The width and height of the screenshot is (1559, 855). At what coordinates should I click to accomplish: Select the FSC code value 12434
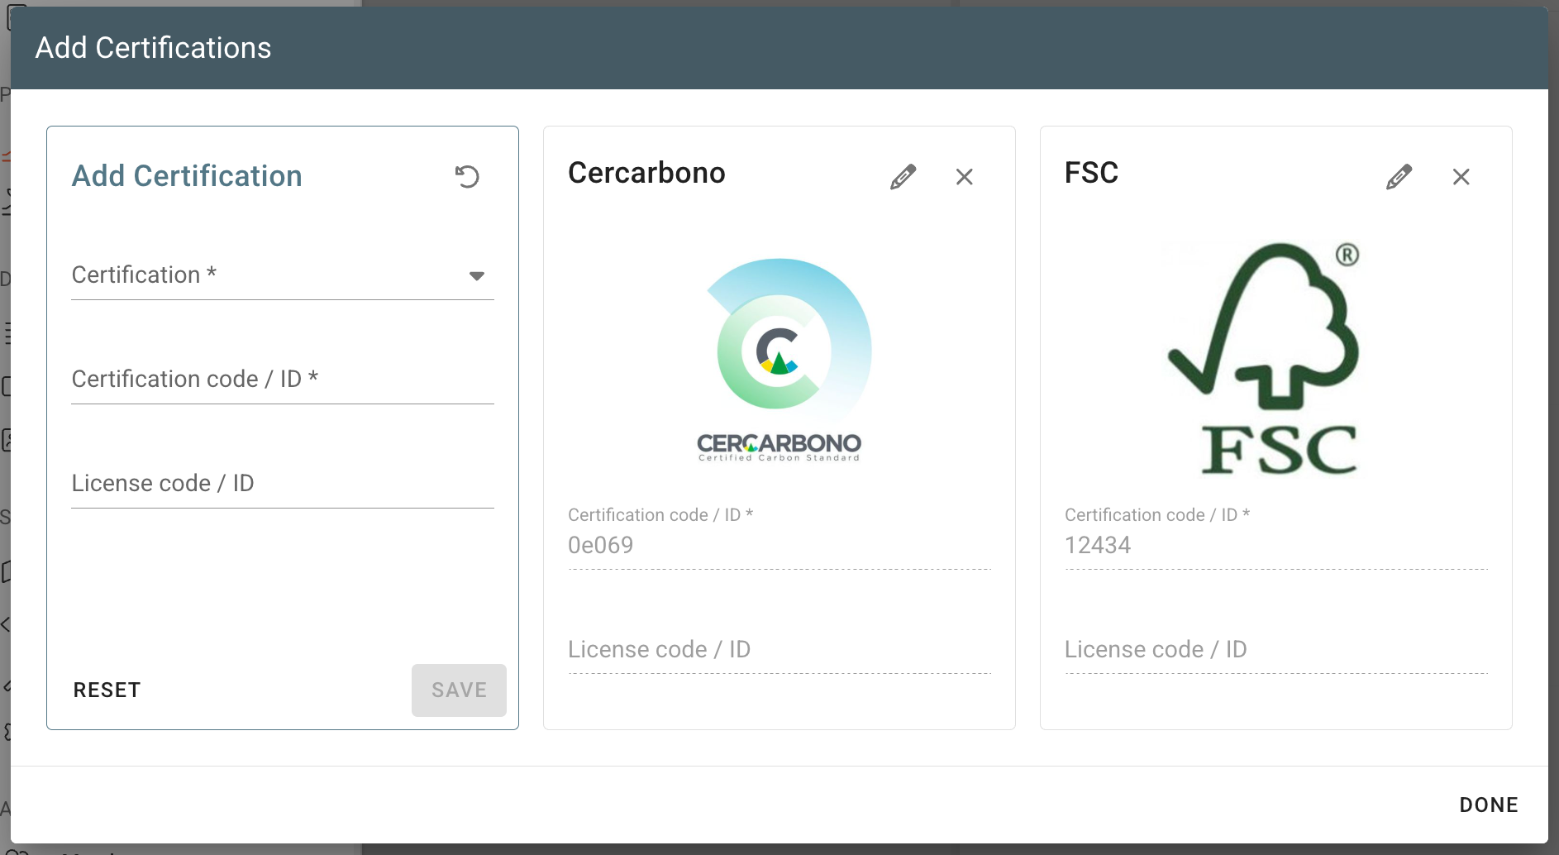[1098, 546]
